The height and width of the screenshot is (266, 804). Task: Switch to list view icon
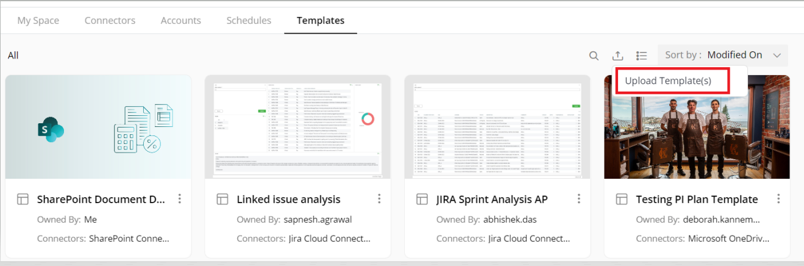(x=641, y=56)
